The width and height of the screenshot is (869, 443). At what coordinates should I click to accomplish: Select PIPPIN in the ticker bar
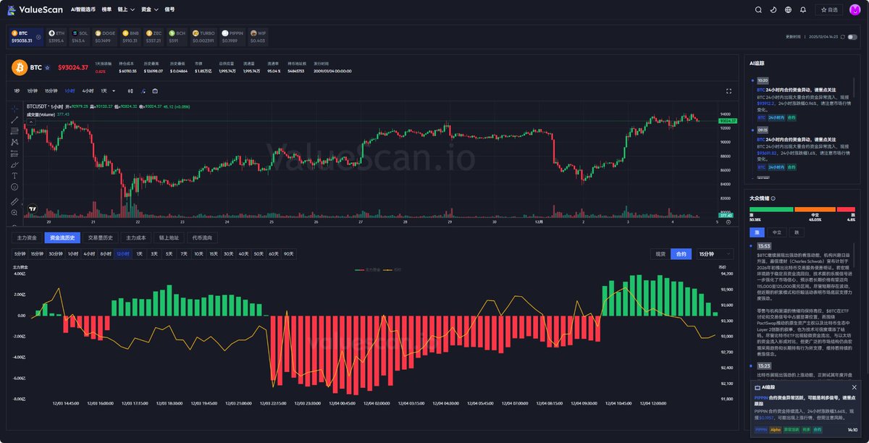click(x=232, y=35)
